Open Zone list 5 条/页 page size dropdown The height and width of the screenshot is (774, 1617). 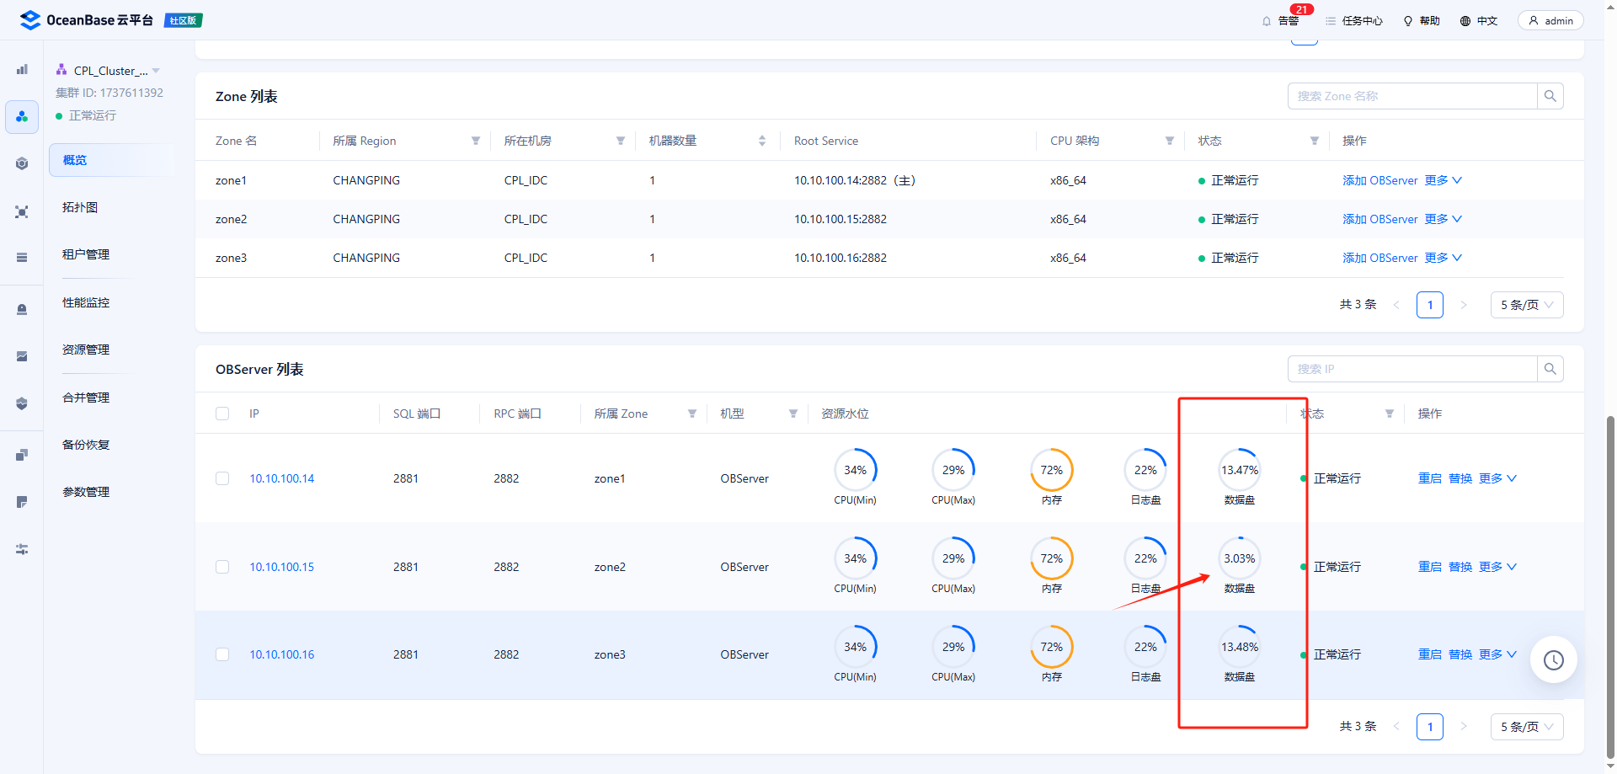[1527, 305]
